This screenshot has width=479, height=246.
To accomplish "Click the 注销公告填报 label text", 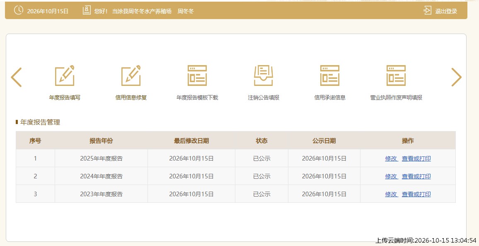I will pos(264,97).
